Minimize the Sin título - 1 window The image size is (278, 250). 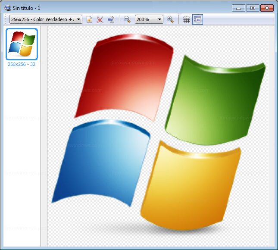[x=238, y=8]
